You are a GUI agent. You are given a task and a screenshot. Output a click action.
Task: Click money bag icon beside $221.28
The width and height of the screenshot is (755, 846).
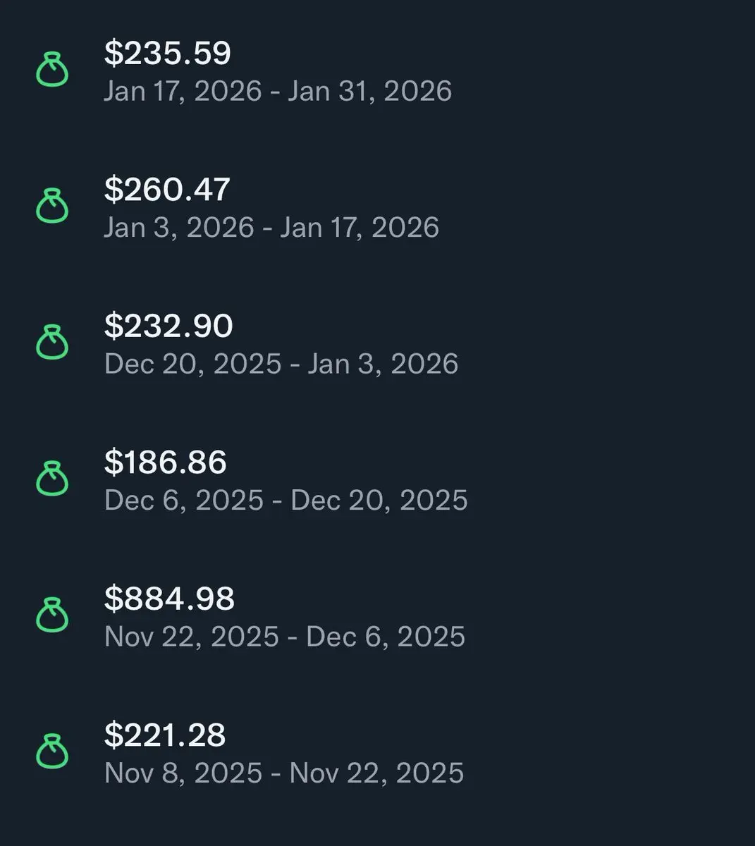click(x=52, y=752)
